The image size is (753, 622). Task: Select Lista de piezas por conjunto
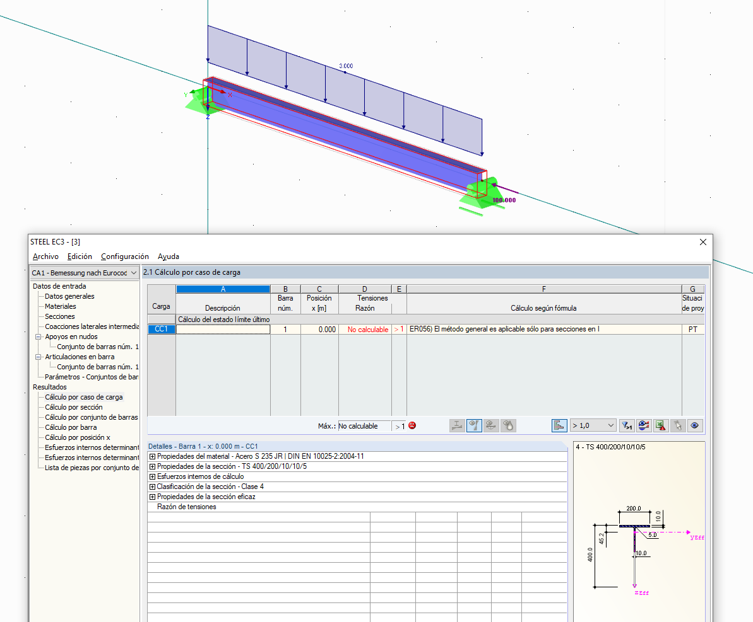pyautogui.click(x=92, y=468)
